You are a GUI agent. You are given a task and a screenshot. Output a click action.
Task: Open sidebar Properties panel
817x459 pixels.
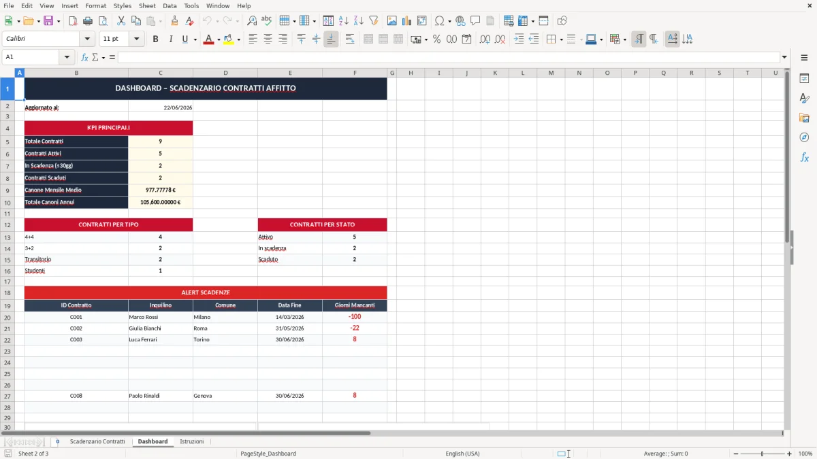pyautogui.click(x=804, y=78)
